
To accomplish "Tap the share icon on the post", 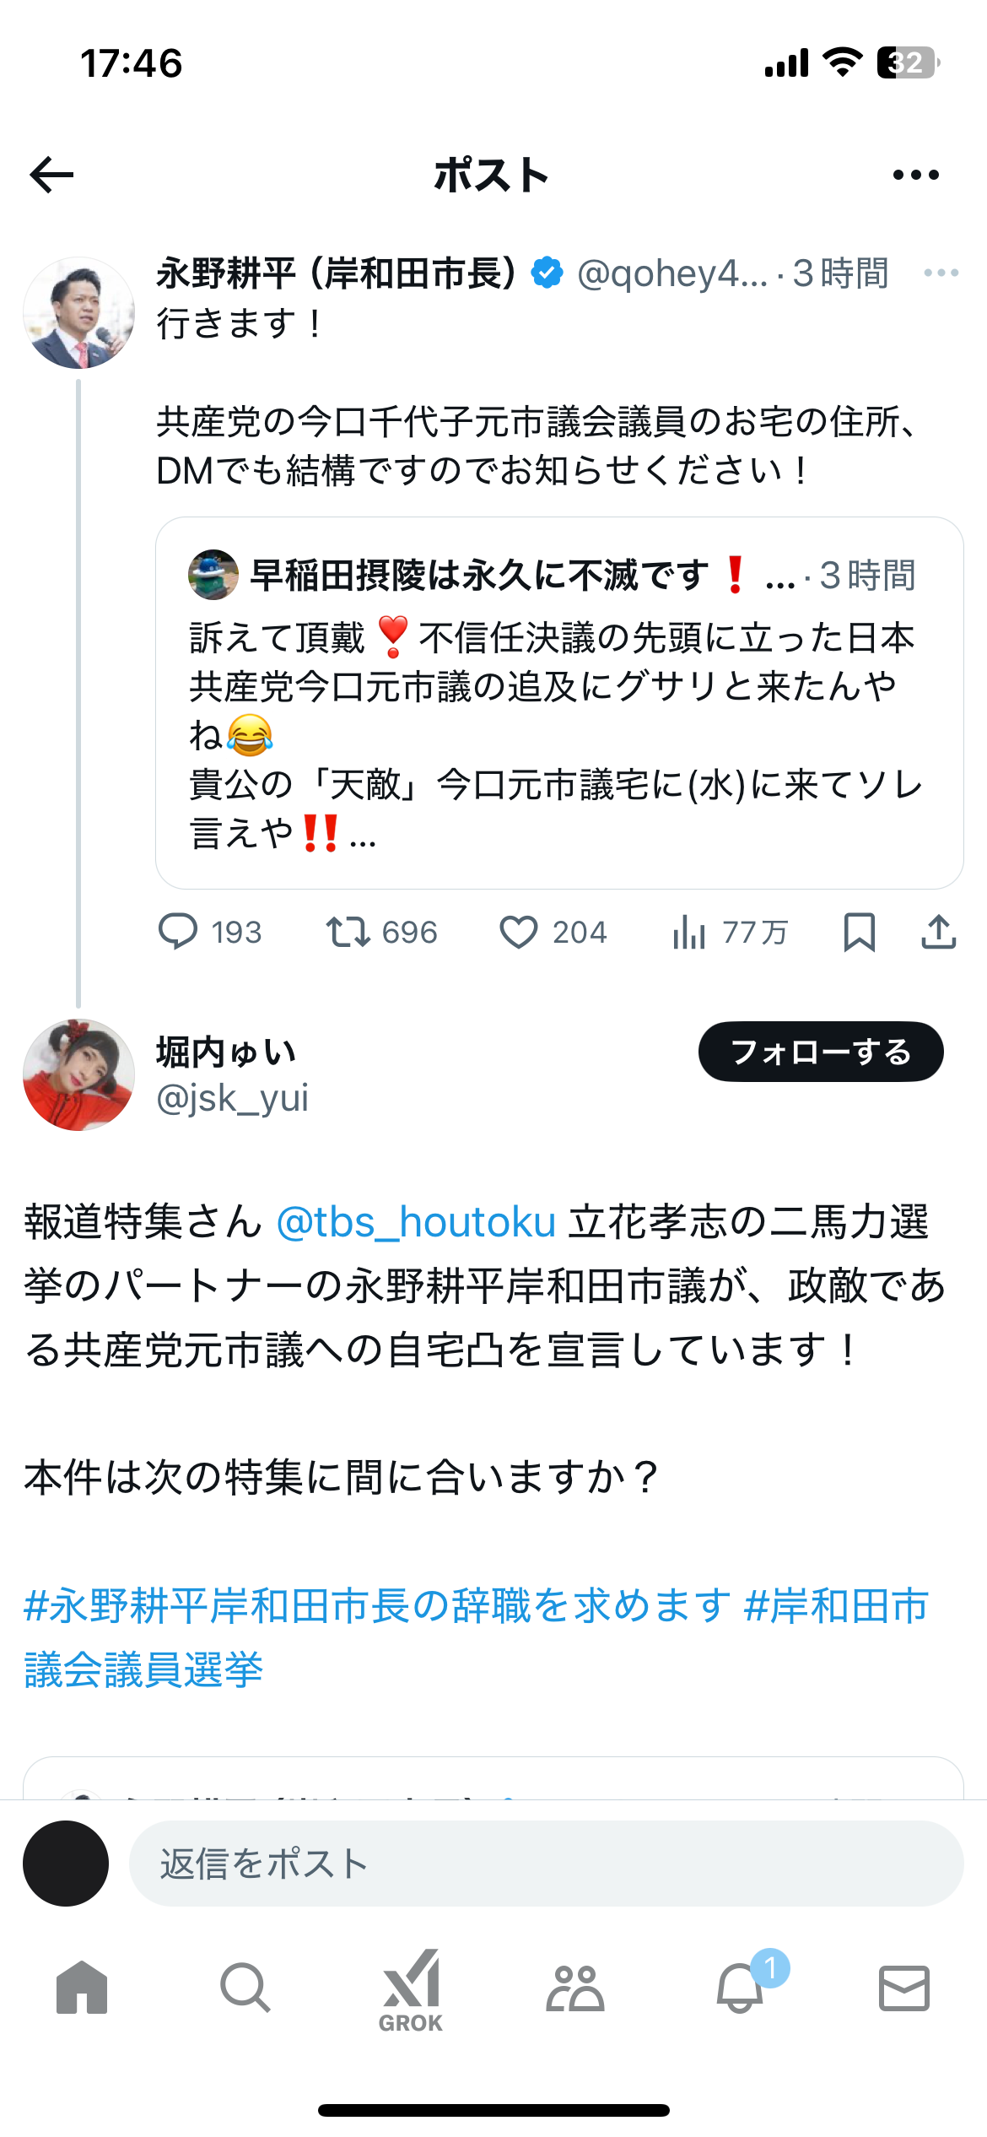I will pos(938,932).
